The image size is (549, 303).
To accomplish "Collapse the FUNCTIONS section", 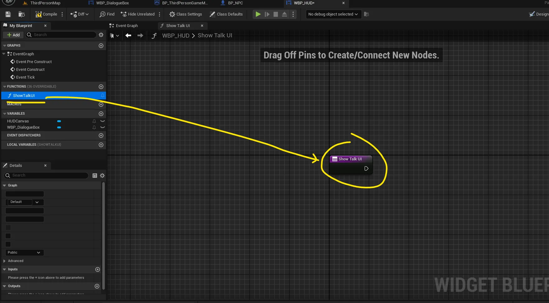I will [5, 87].
